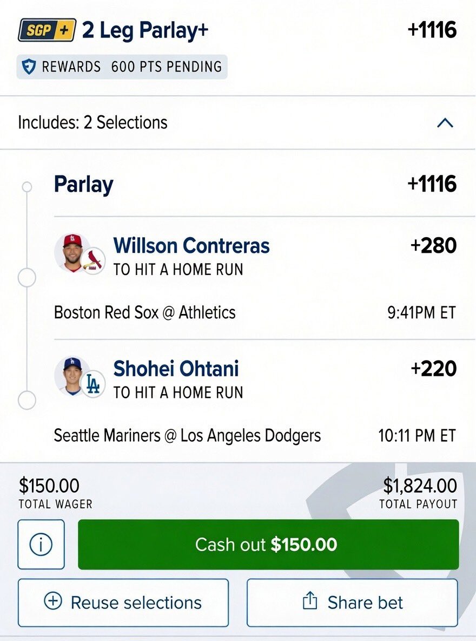476x641 pixels.
Task: Tap the Dodgers LA team logo
Action: 92,384
